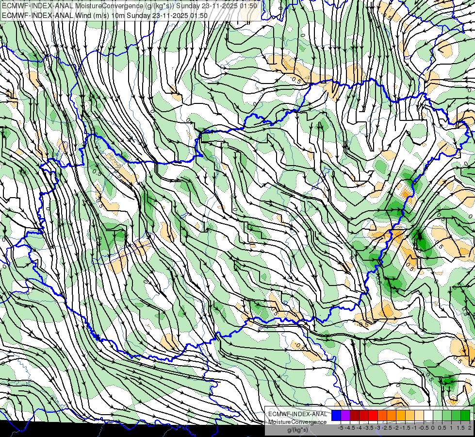This screenshot has width=475, height=437.
Task: Click the light green swatch between 0.5 and 1
Action: [x=447, y=415]
